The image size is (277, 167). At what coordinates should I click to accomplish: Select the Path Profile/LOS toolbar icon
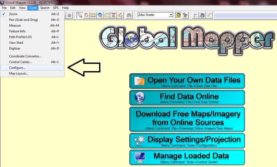click(107, 15)
